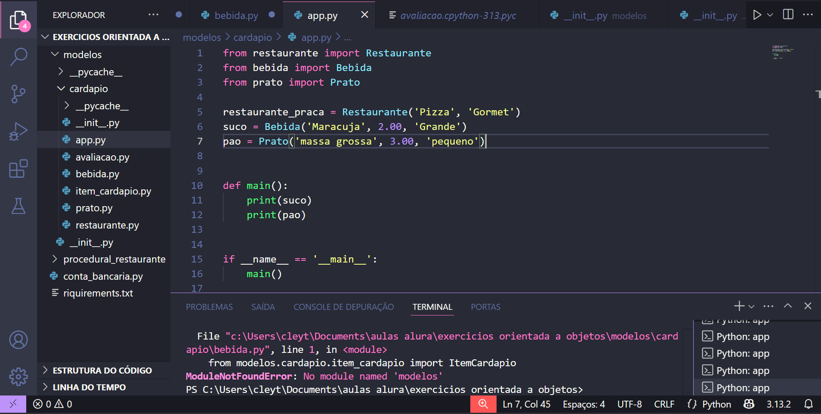This screenshot has width=821, height=414.
Task: Open the Explorer view in activity bar
Action: [19, 20]
